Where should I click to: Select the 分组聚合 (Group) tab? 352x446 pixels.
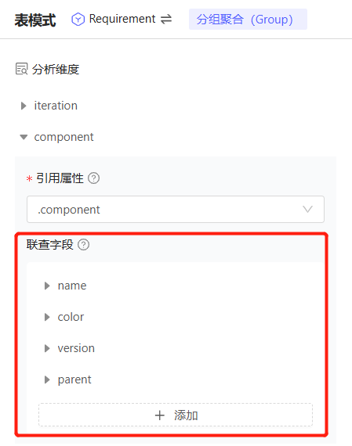click(248, 19)
